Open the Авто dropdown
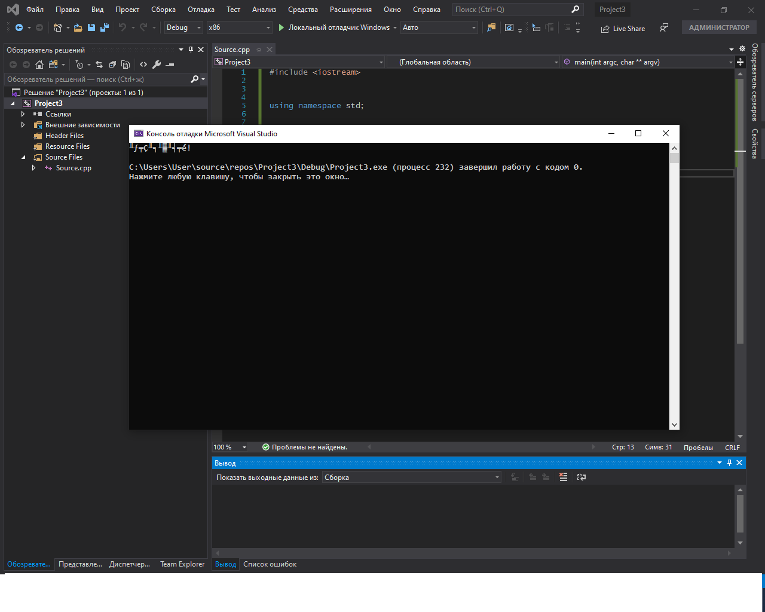Image resolution: width=765 pixels, height=612 pixels. tap(439, 27)
